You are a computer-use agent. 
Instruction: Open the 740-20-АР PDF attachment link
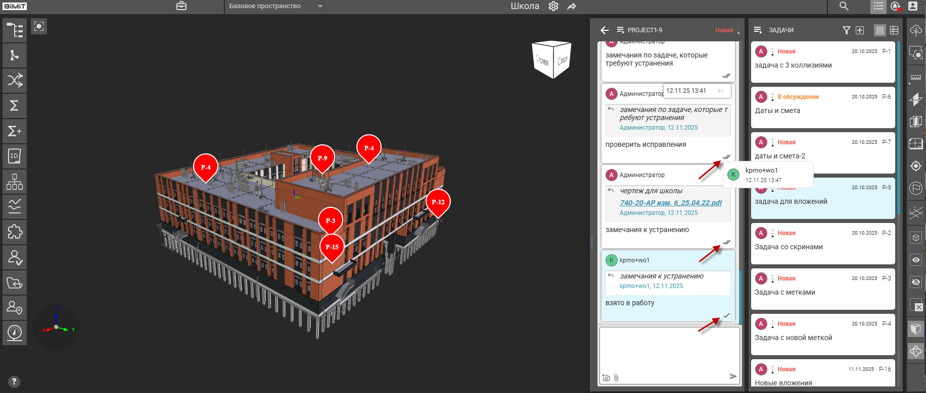point(671,203)
